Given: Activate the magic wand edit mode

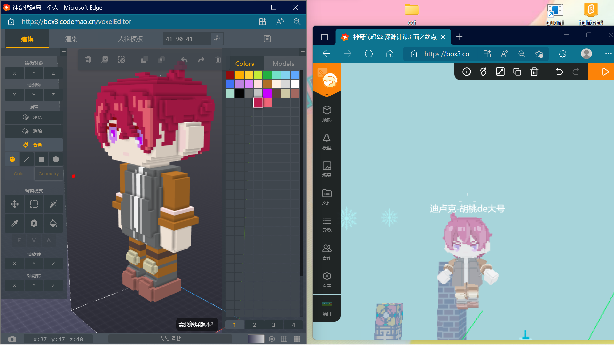Looking at the screenshot, I should [x=53, y=204].
